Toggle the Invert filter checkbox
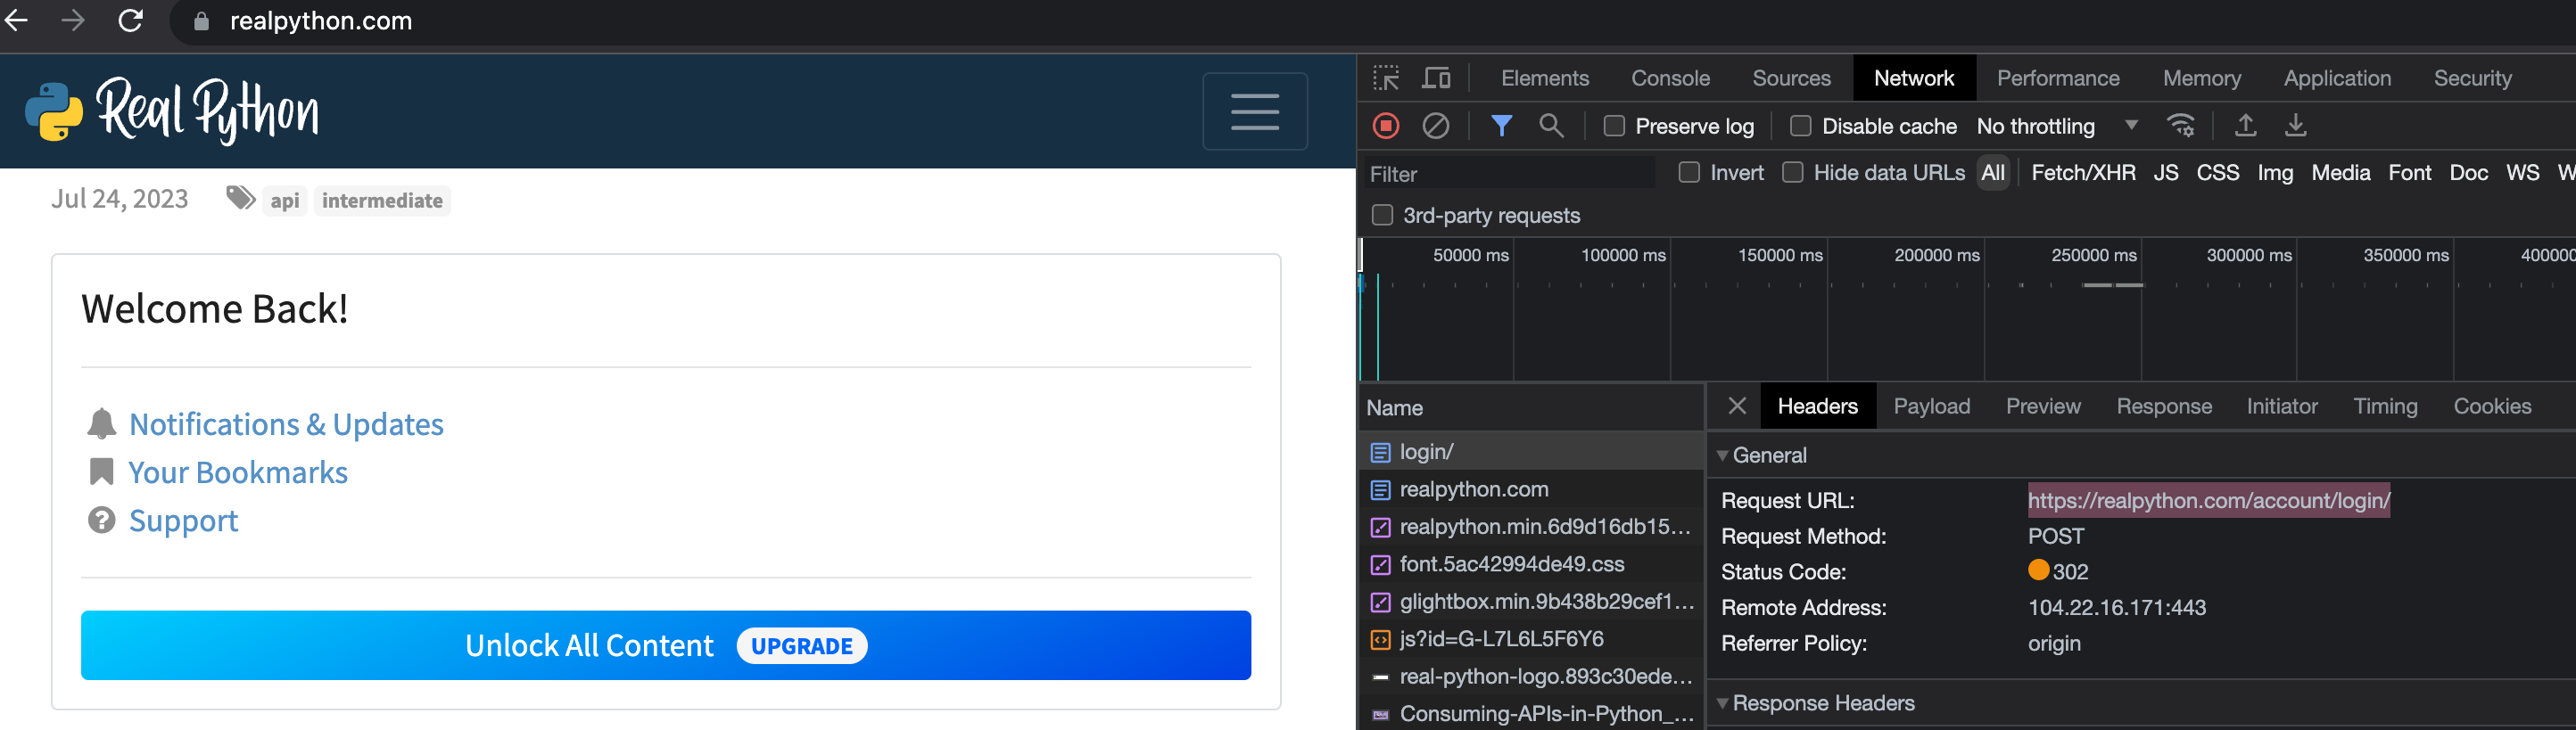 point(1689,173)
